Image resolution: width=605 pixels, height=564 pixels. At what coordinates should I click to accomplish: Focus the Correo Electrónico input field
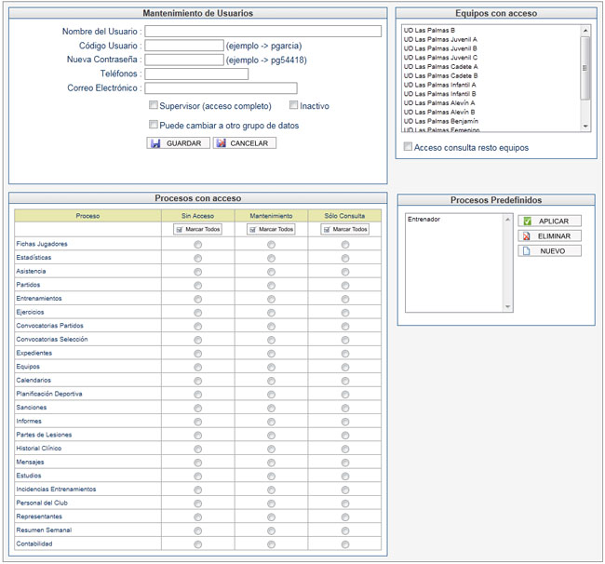(x=221, y=88)
